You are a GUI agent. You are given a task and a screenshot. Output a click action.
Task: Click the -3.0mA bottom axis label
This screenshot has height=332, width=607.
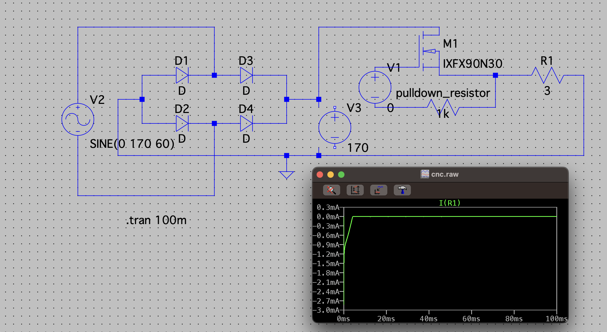coord(326,310)
